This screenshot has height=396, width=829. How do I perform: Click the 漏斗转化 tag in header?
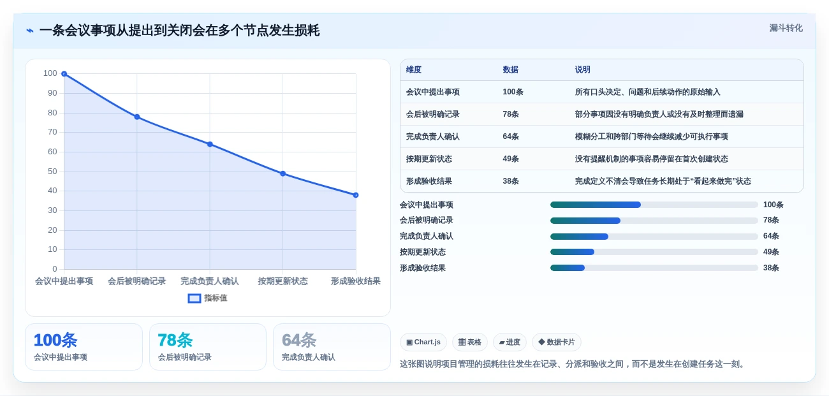coord(786,28)
